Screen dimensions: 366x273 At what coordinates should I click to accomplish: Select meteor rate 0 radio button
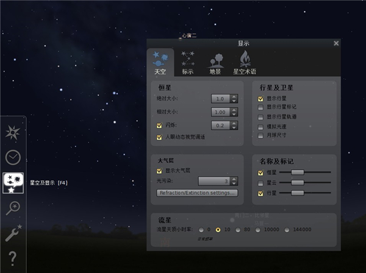pyautogui.click(x=201, y=230)
